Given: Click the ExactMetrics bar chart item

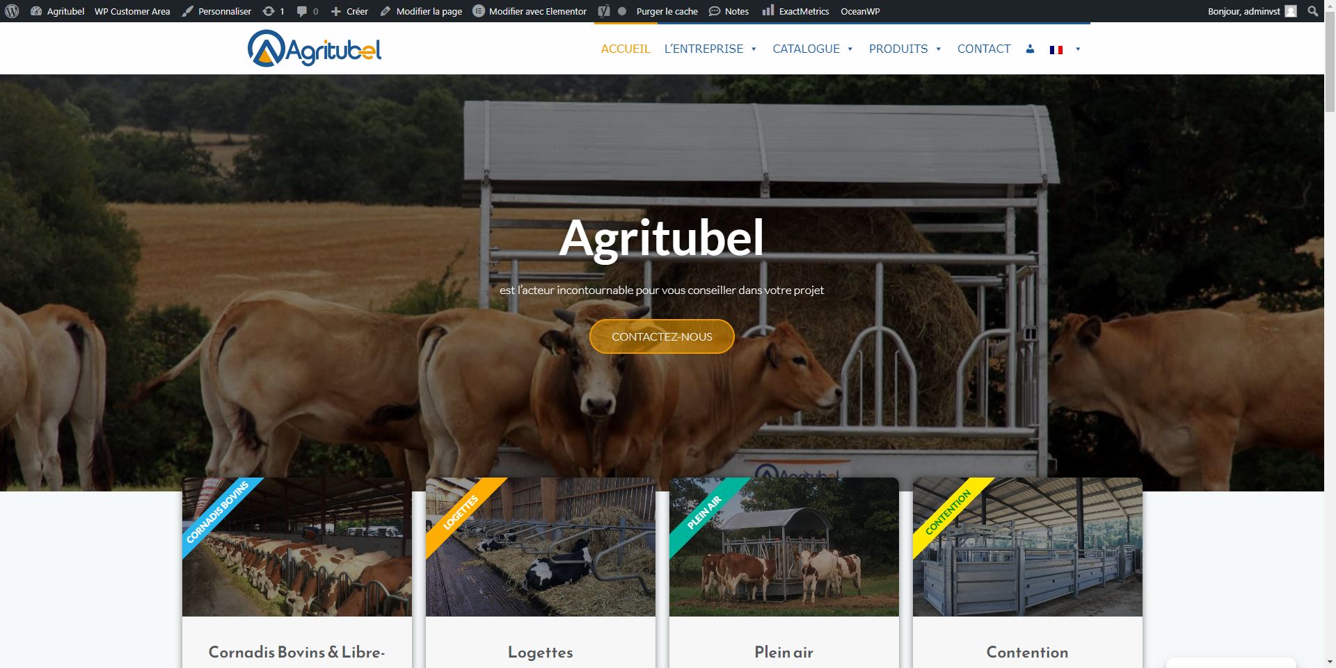Looking at the screenshot, I should (x=795, y=11).
